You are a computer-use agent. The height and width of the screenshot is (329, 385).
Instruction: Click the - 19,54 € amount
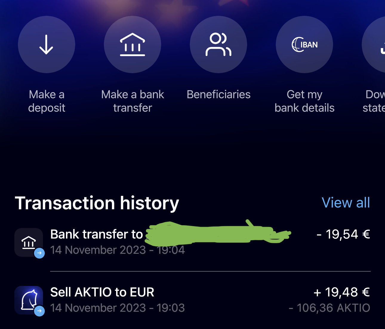(343, 234)
